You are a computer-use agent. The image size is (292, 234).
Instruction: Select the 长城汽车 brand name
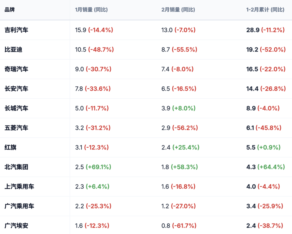[16, 108]
